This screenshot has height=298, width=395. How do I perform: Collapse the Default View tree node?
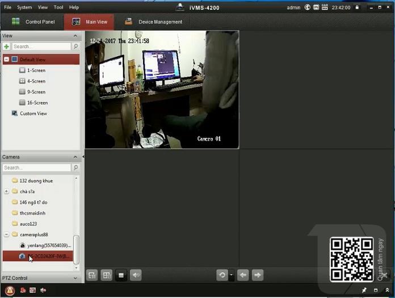[7, 60]
